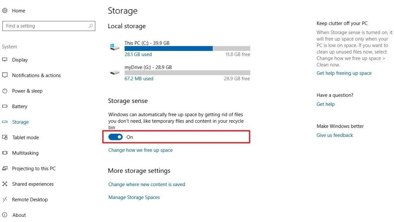
Task: Click the Notifications & actions icon
Action: [x=5, y=75]
